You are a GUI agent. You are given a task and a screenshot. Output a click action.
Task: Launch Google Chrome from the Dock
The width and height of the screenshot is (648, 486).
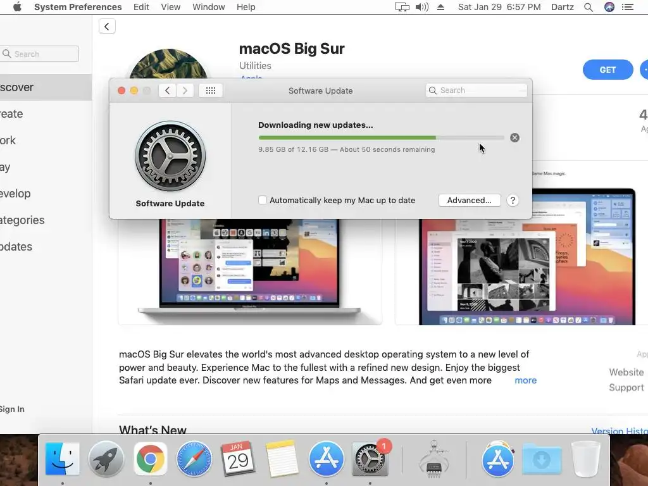(151, 459)
